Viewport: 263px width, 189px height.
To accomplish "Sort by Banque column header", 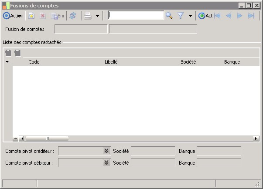I will tap(232, 62).
